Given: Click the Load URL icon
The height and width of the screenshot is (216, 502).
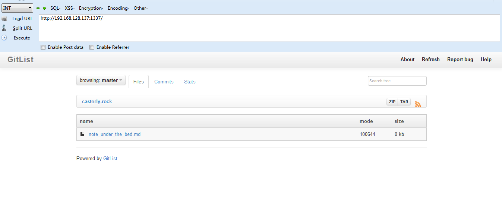Looking at the screenshot, I should tap(4, 19).
